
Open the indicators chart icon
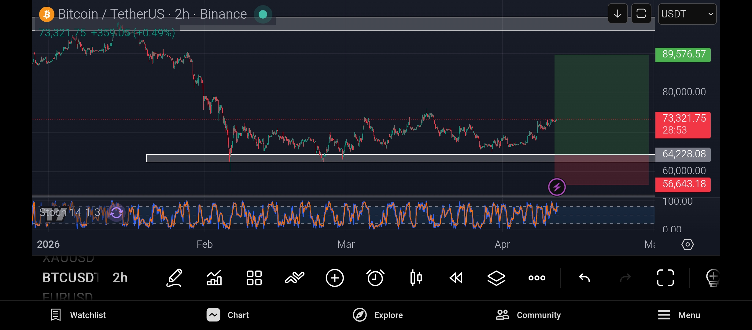214,278
